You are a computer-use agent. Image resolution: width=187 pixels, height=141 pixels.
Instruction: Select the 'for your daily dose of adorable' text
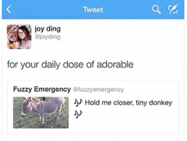[x=70, y=64]
